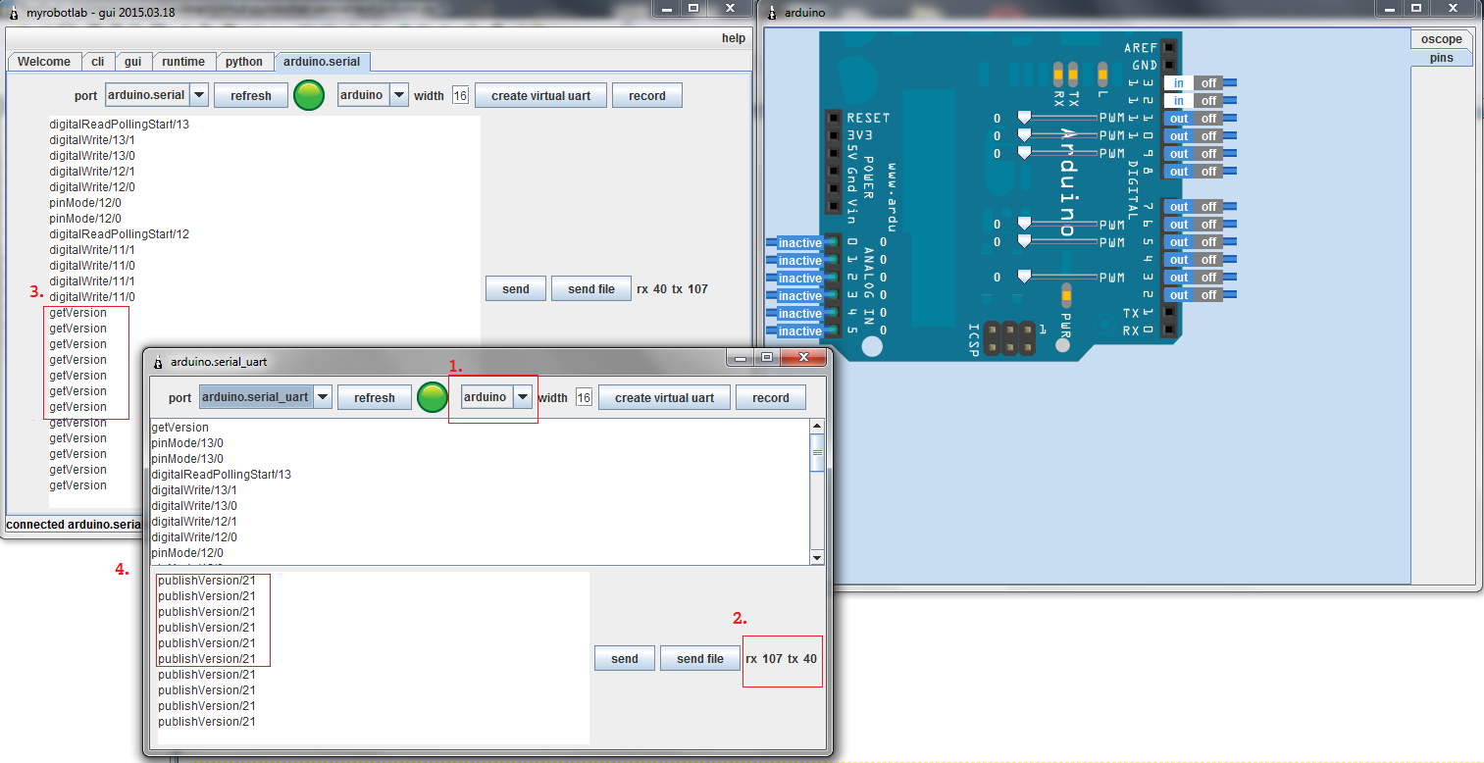Click 'create virtual uart' in serial_uart window
Image resolution: width=1484 pixels, height=763 pixels.
[665, 398]
